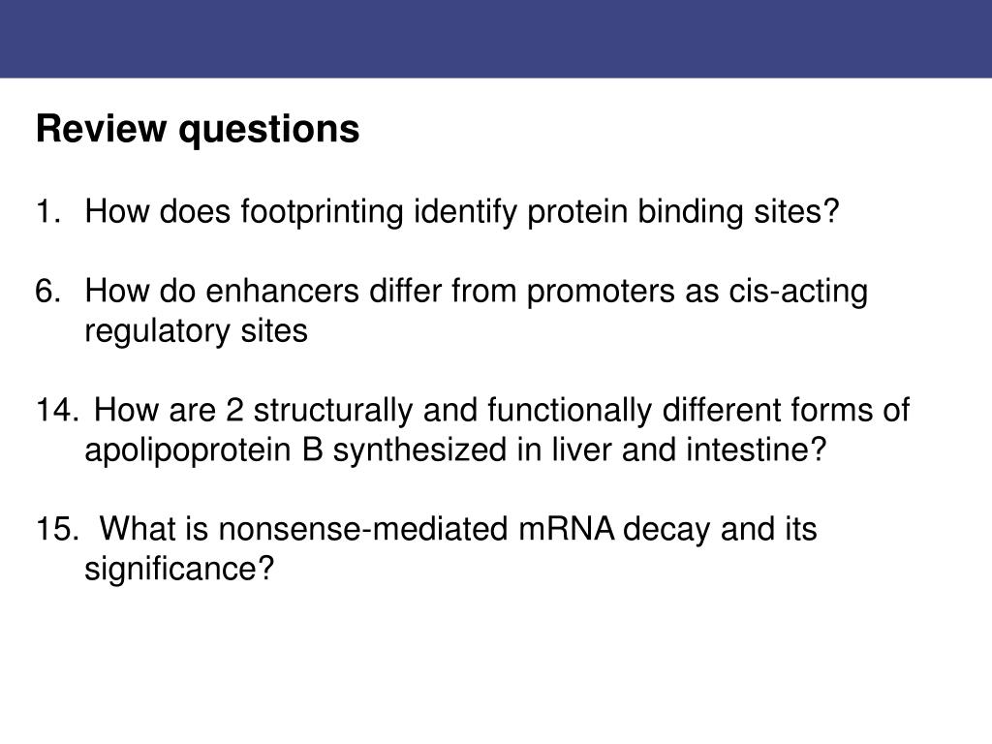Click the word 'intestine?' in question 14
Screen dimensions: 992x744
pyautogui.click(x=756, y=449)
